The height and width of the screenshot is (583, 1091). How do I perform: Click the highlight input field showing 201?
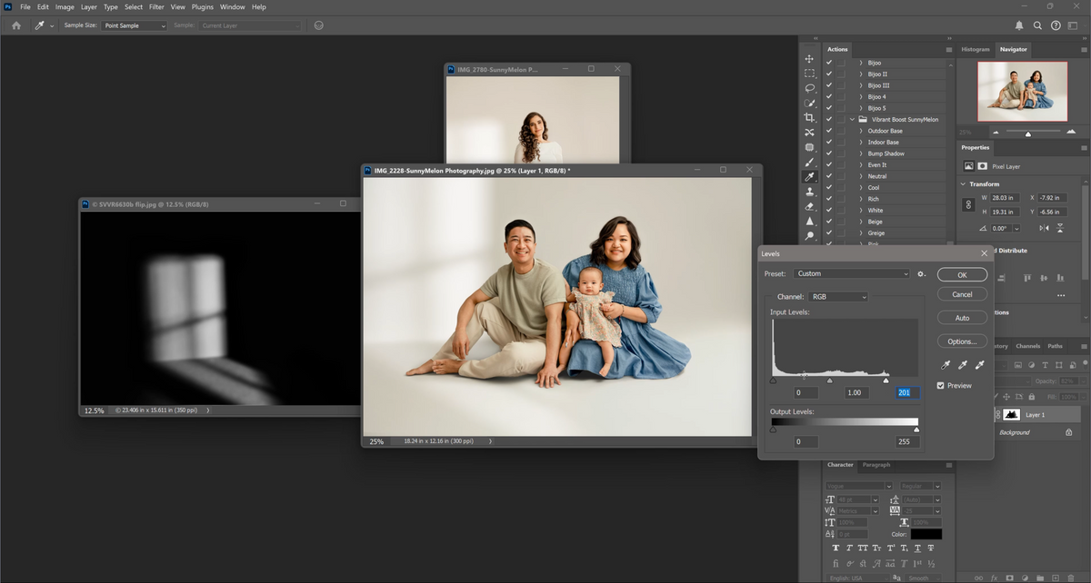(906, 392)
